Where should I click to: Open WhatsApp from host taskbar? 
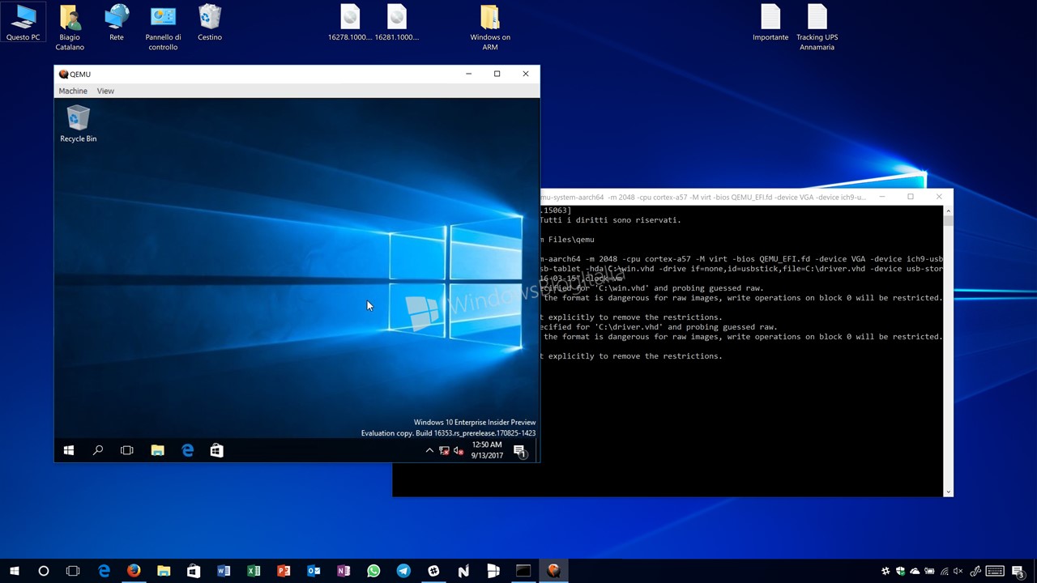[x=373, y=571]
